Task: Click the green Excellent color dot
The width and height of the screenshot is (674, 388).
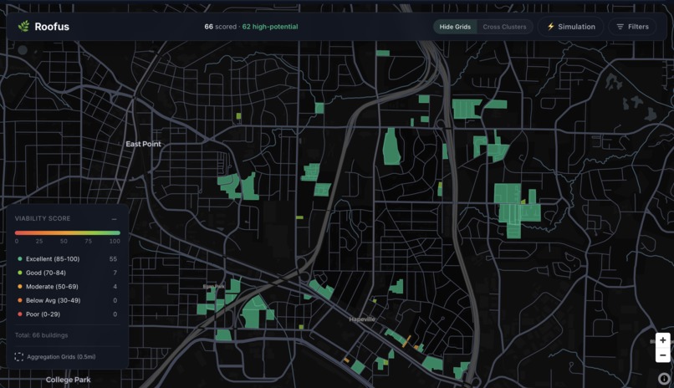Action: click(20, 259)
